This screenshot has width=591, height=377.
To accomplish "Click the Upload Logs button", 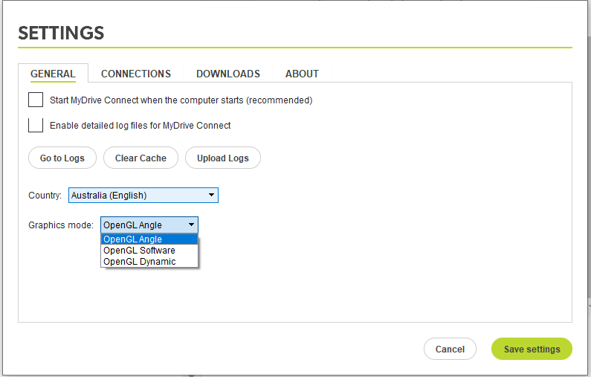I will click(223, 158).
